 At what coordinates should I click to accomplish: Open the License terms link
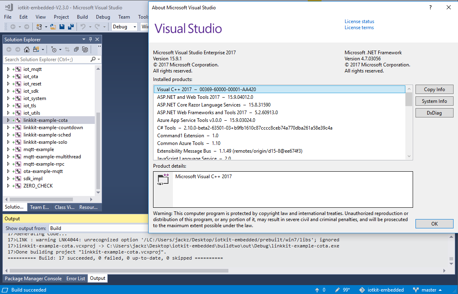click(359, 28)
